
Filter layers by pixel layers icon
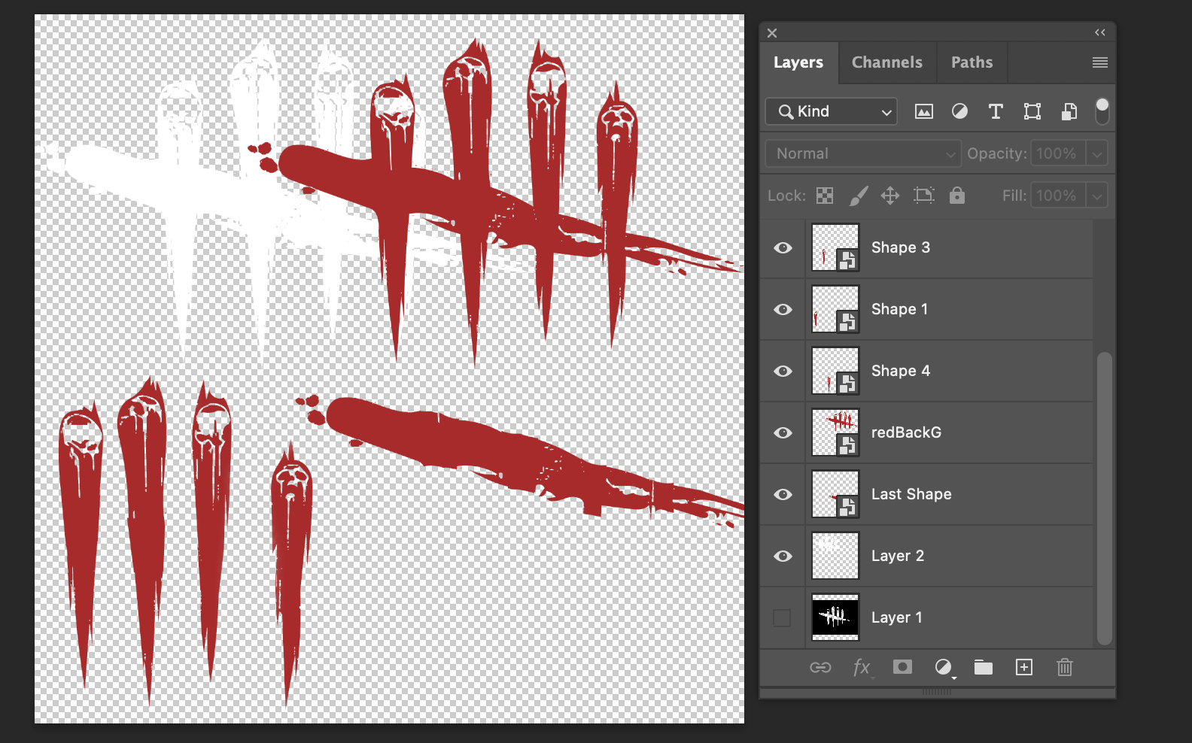[x=923, y=112]
